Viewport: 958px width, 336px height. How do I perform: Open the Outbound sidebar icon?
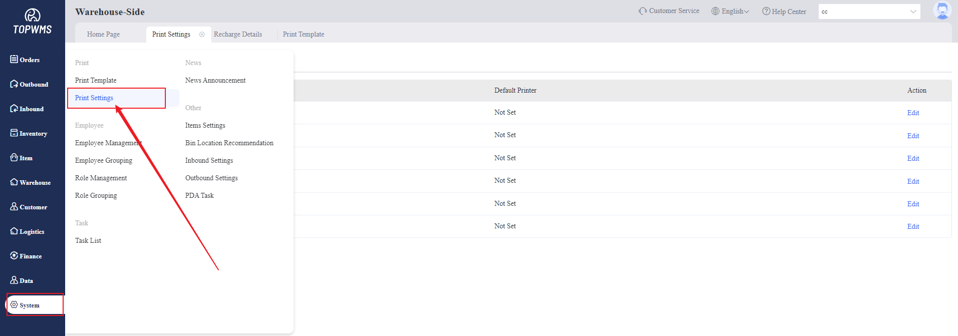click(x=14, y=84)
